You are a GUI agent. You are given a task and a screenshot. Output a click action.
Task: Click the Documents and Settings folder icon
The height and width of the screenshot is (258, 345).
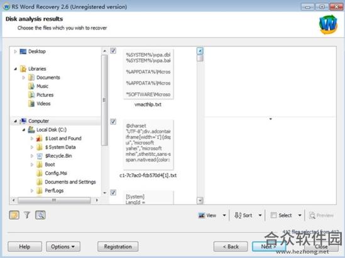[40, 182]
